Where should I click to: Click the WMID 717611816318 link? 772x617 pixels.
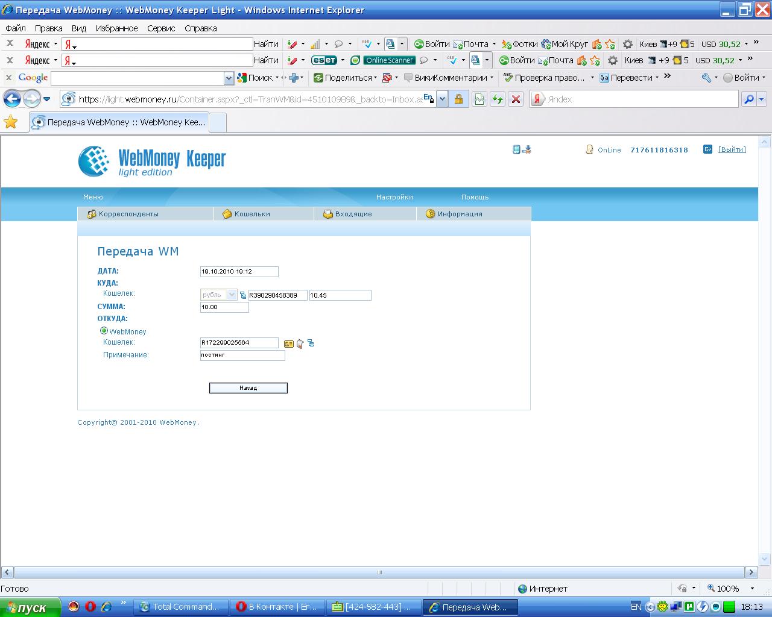[659, 150]
